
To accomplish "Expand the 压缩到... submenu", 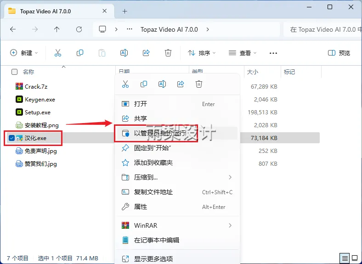I will point(230,177).
